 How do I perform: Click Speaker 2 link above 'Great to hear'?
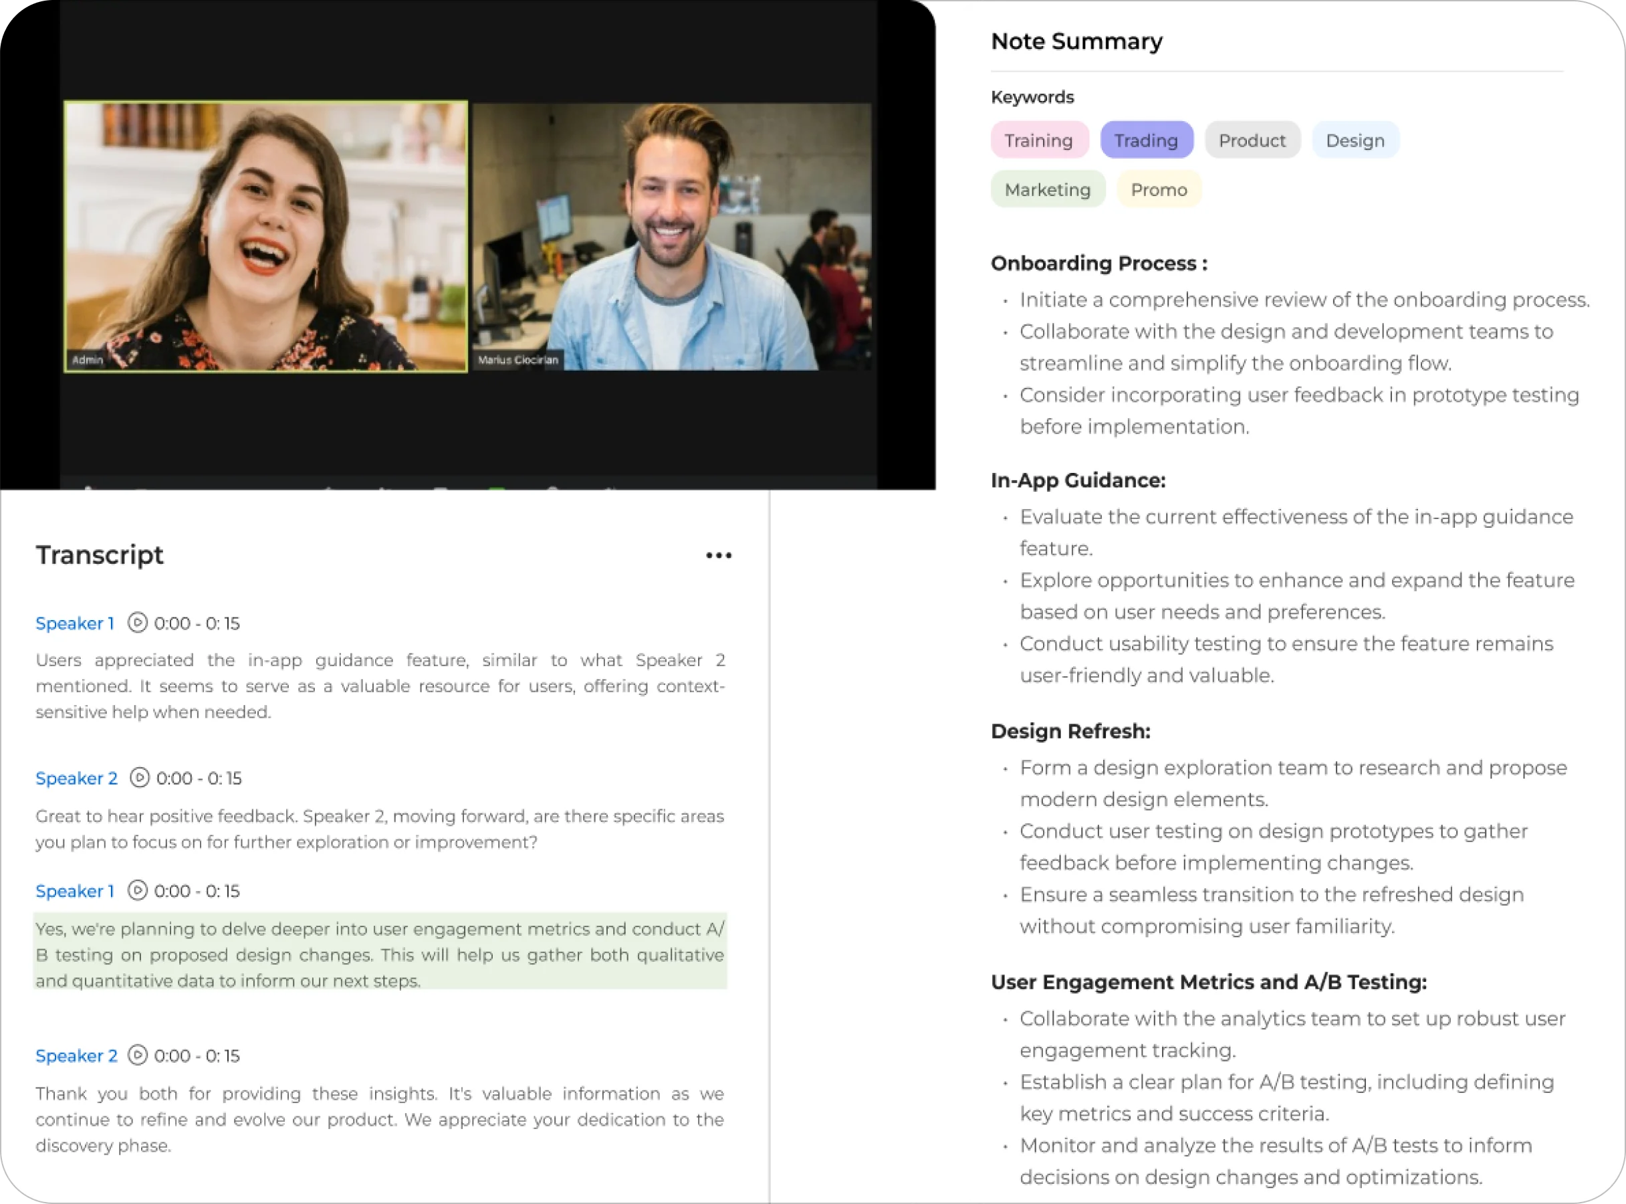[76, 778]
